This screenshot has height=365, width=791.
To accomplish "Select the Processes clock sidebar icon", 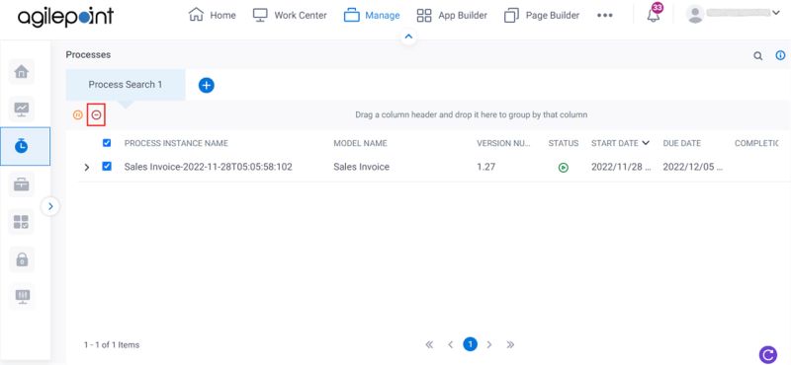I will pos(21,146).
